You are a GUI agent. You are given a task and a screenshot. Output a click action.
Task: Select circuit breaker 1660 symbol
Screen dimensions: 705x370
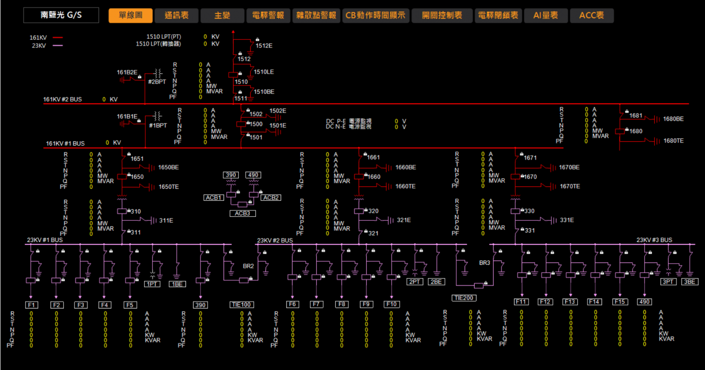pos(359,176)
